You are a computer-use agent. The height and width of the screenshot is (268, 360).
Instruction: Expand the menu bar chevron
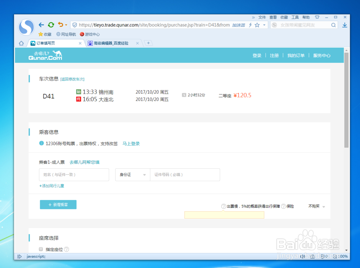pos(253,17)
